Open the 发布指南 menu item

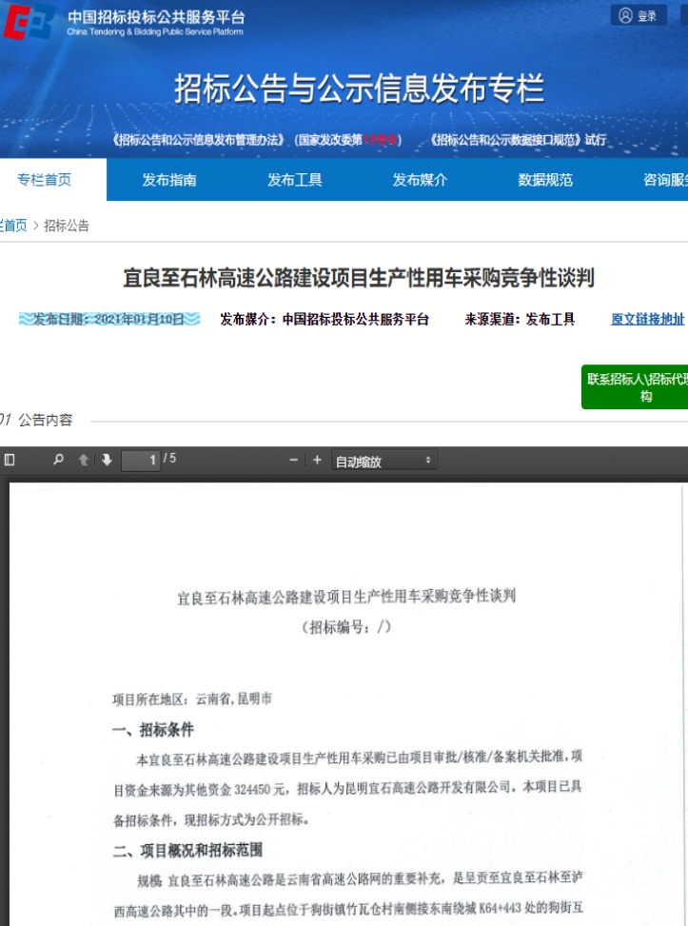(169, 180)
